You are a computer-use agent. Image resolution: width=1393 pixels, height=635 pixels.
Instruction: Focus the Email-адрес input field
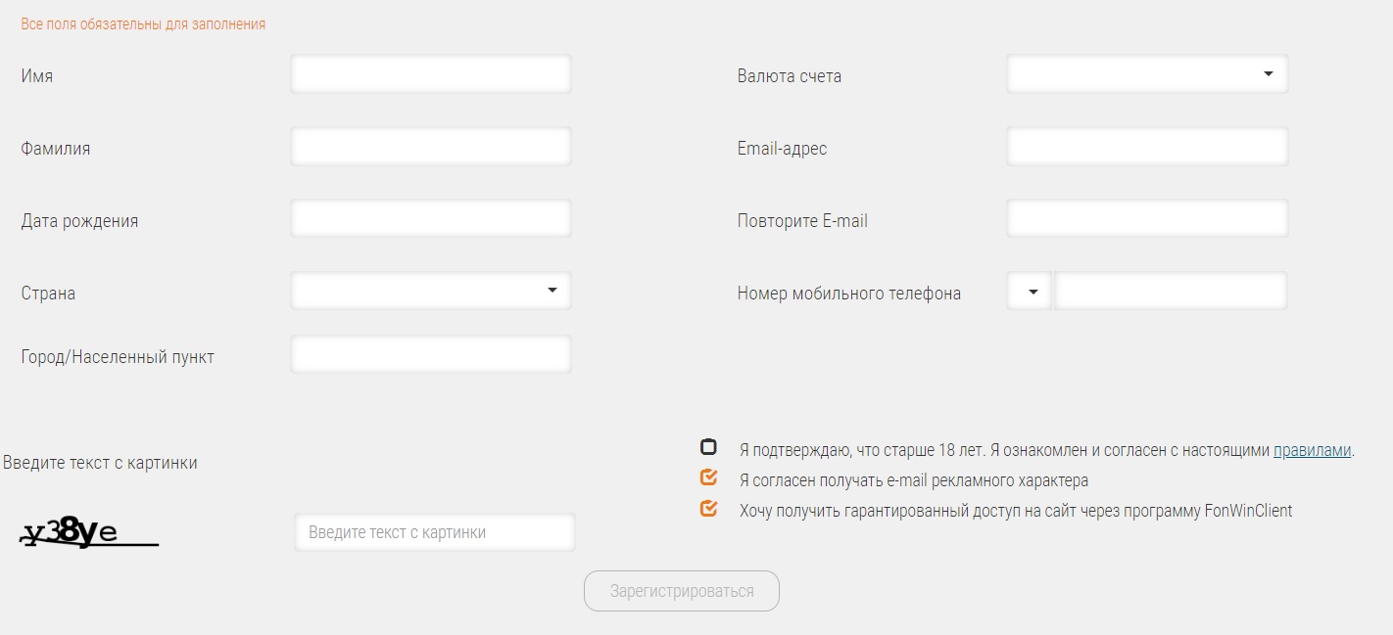(1146, 147)
